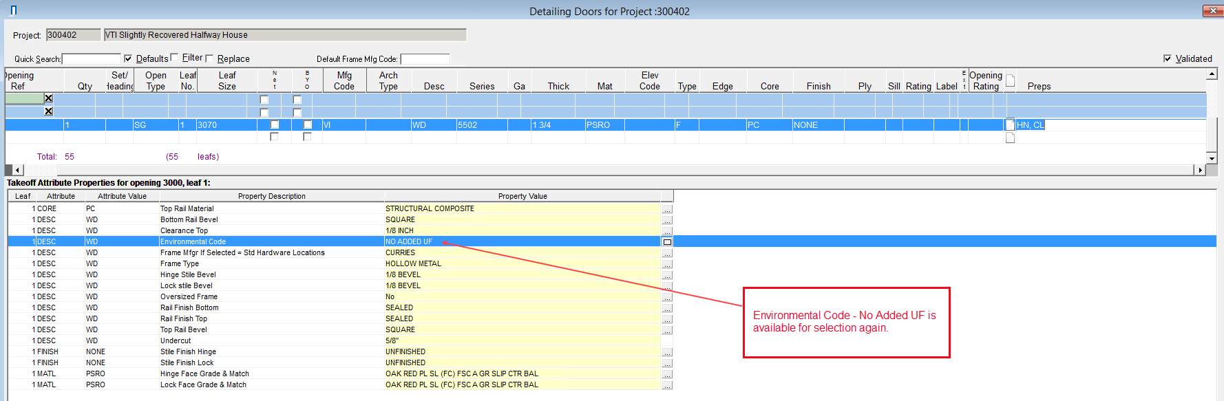Open value picker for Stile Finish Hinge

(666, 352)
